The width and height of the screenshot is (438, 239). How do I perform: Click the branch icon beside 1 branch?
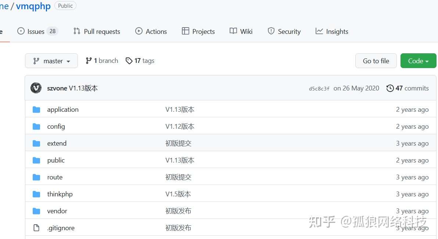pos(89,61)
